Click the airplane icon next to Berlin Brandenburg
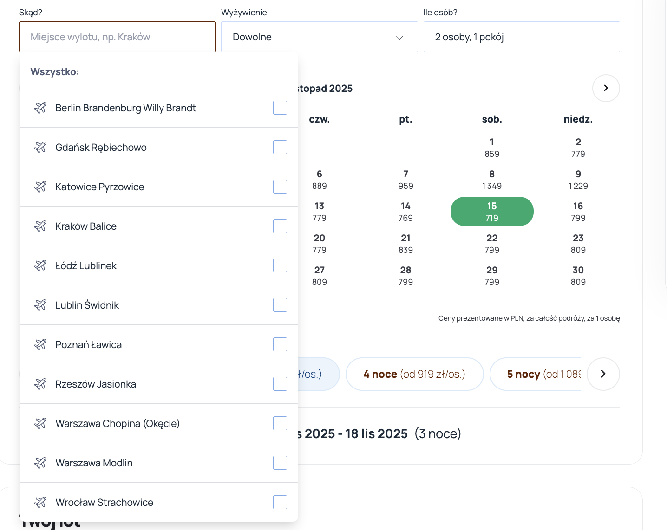The image size is (667, 530). click(x=40, y=108)
